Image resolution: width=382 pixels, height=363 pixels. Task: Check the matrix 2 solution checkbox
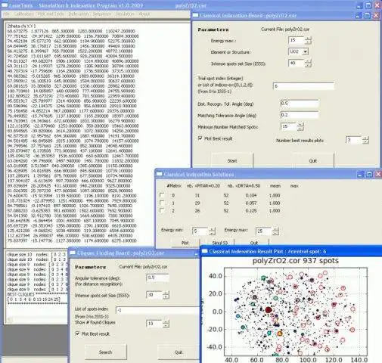click(x=162, y=210)
